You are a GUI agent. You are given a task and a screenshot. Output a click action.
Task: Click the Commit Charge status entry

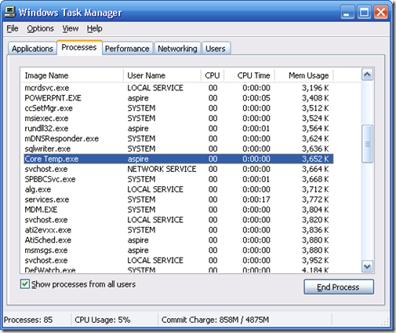pyautogui.click(x=215, y=320)
